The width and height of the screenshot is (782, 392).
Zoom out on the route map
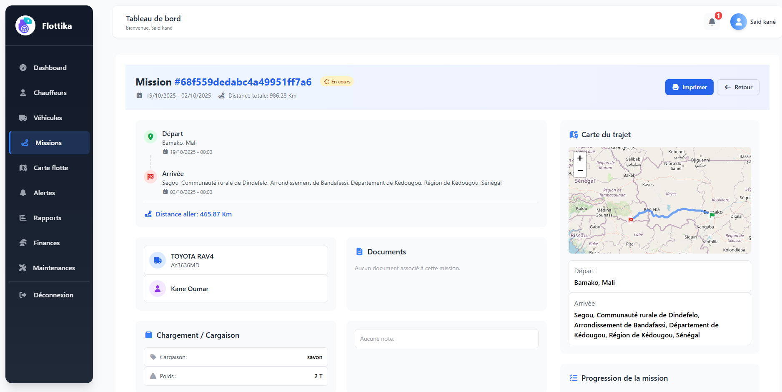(x=580, y=171)
